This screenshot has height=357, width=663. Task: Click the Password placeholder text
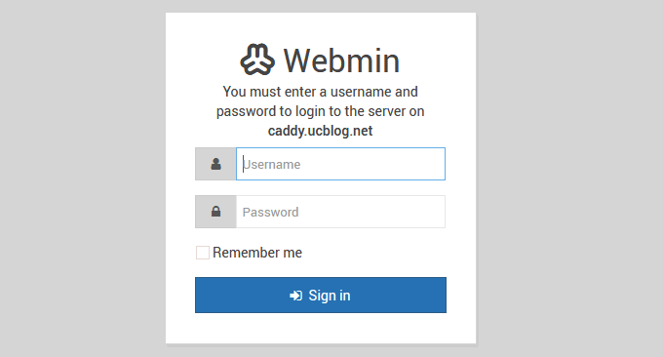pos(271,212)
